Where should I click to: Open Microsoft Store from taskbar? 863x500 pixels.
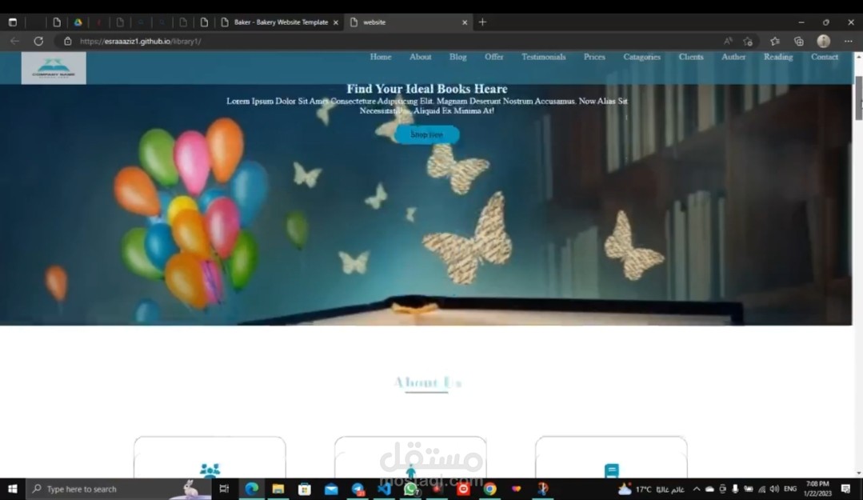coord(305,489)
